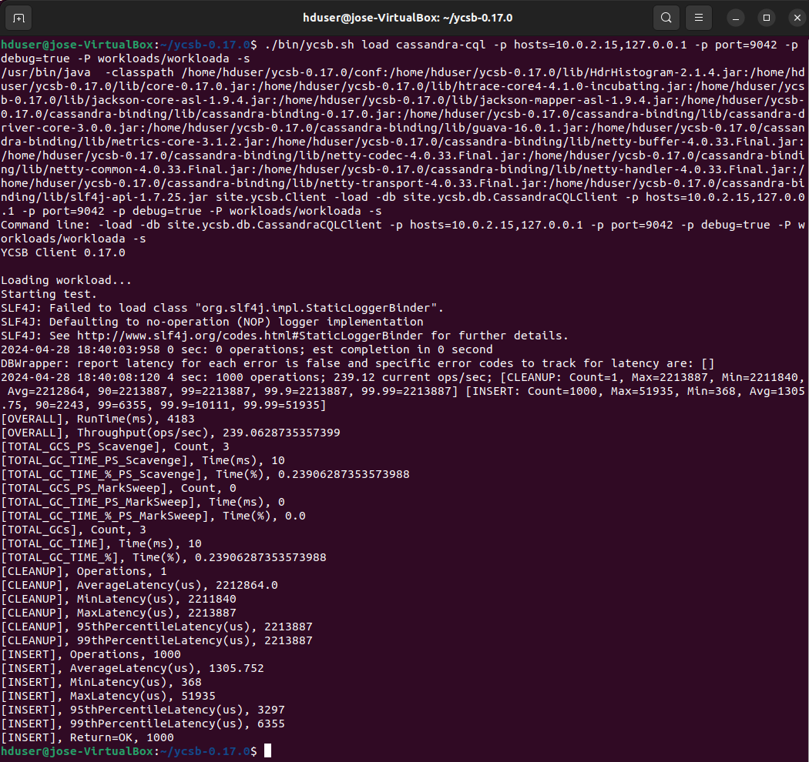Click '[CLEANUP], AverageLatency(us), 2212864.0' line
The image size is (809, 762).
139,586
